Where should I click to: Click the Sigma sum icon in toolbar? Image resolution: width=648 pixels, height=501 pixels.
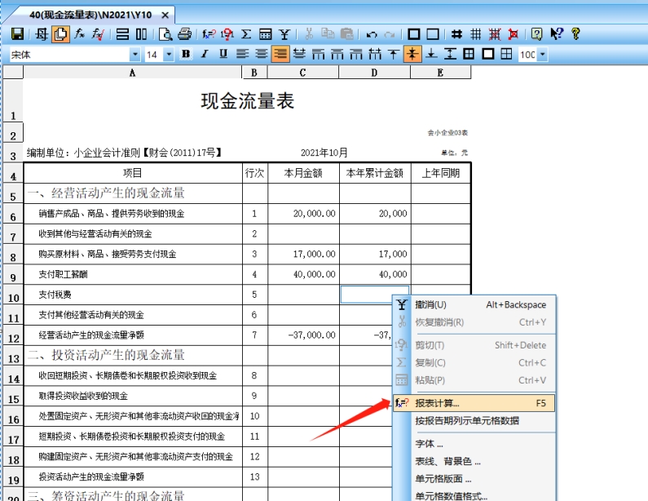pos(246,34)
